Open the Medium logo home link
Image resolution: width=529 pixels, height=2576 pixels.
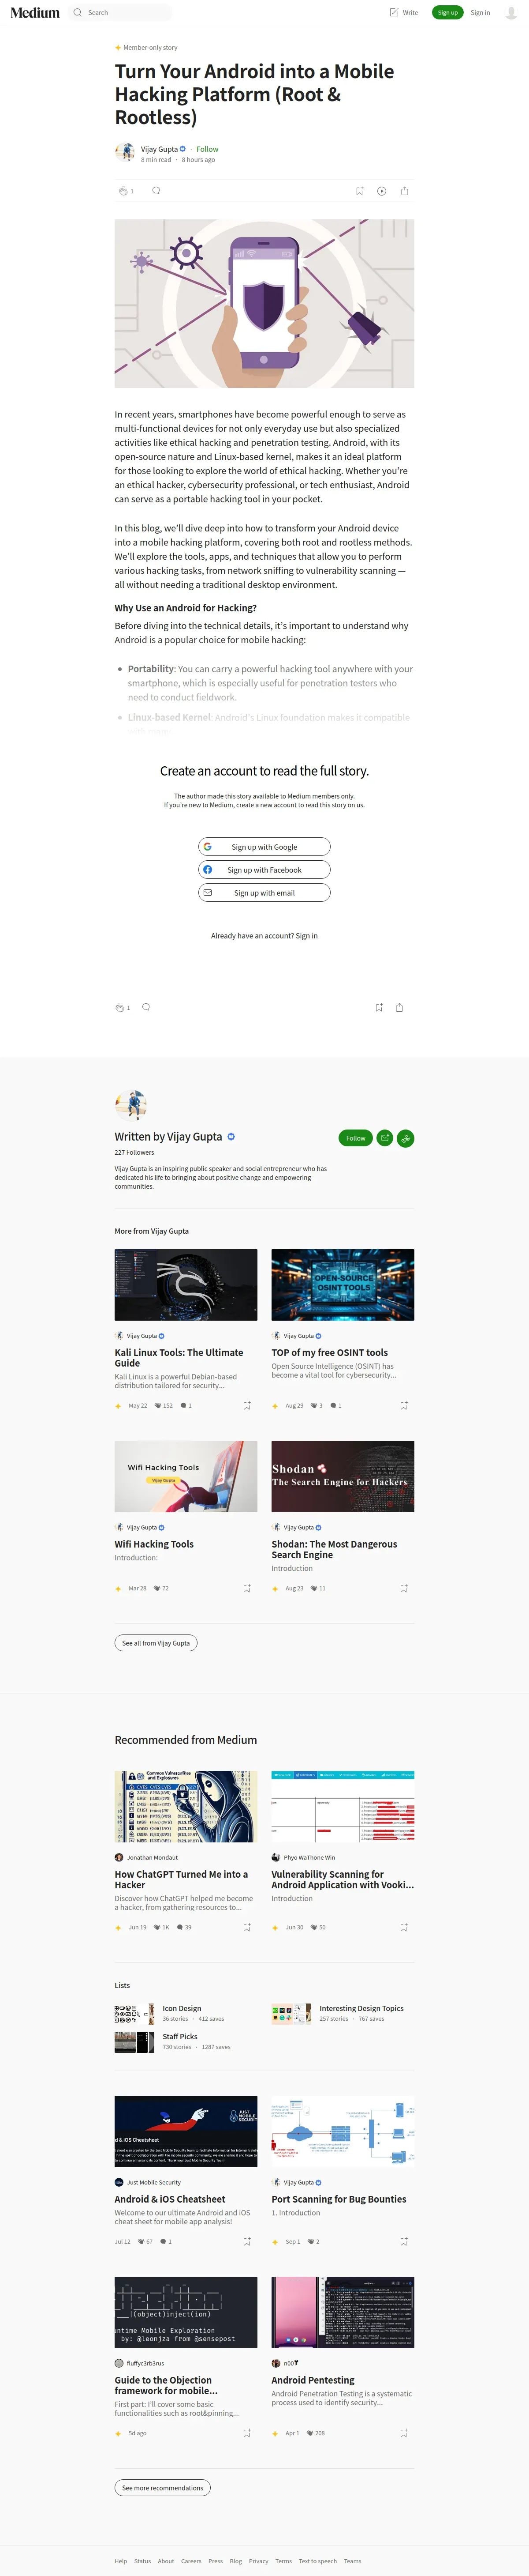35,13
